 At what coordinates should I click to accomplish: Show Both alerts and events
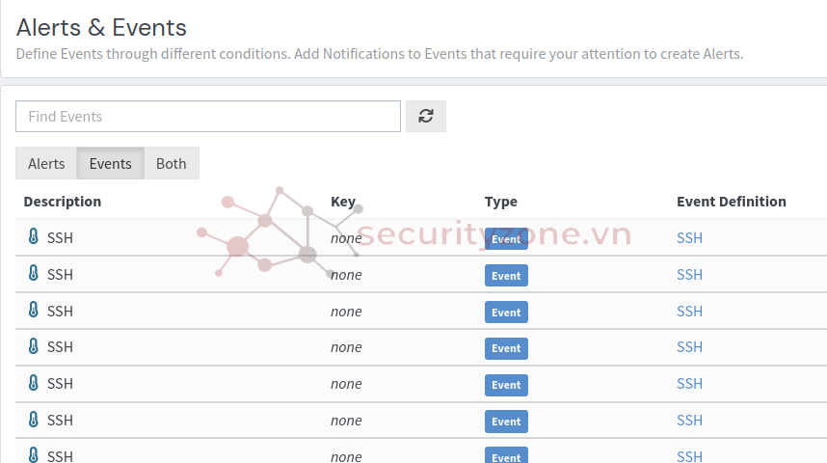[172, 164]
